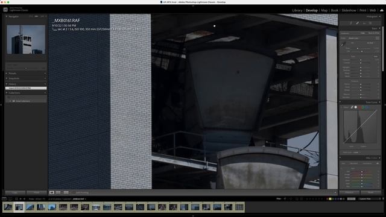Toggle the filmstrip filter on/off switch

click(383, 199)
